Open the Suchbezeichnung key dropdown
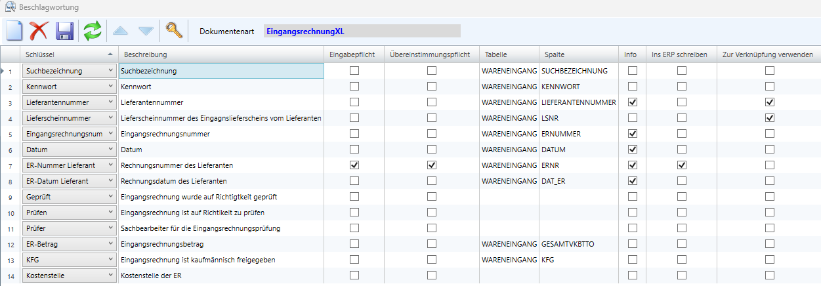 click(110, 71)
